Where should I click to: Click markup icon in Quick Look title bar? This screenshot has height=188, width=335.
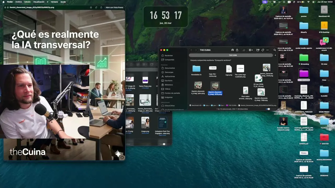click(x=91, y=8)
